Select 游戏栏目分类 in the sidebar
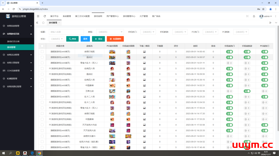This screenshot has width=279, height=156. tap(13, 41)
